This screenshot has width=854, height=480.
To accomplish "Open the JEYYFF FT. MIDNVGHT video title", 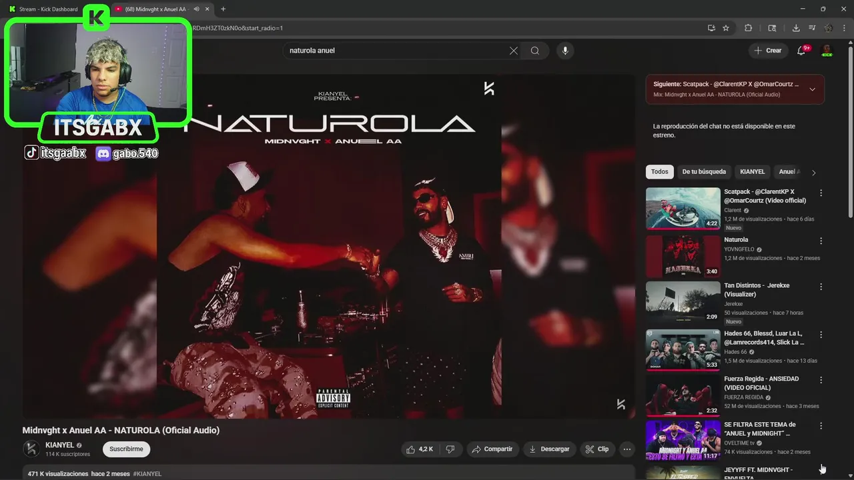I will coord(759,473).
